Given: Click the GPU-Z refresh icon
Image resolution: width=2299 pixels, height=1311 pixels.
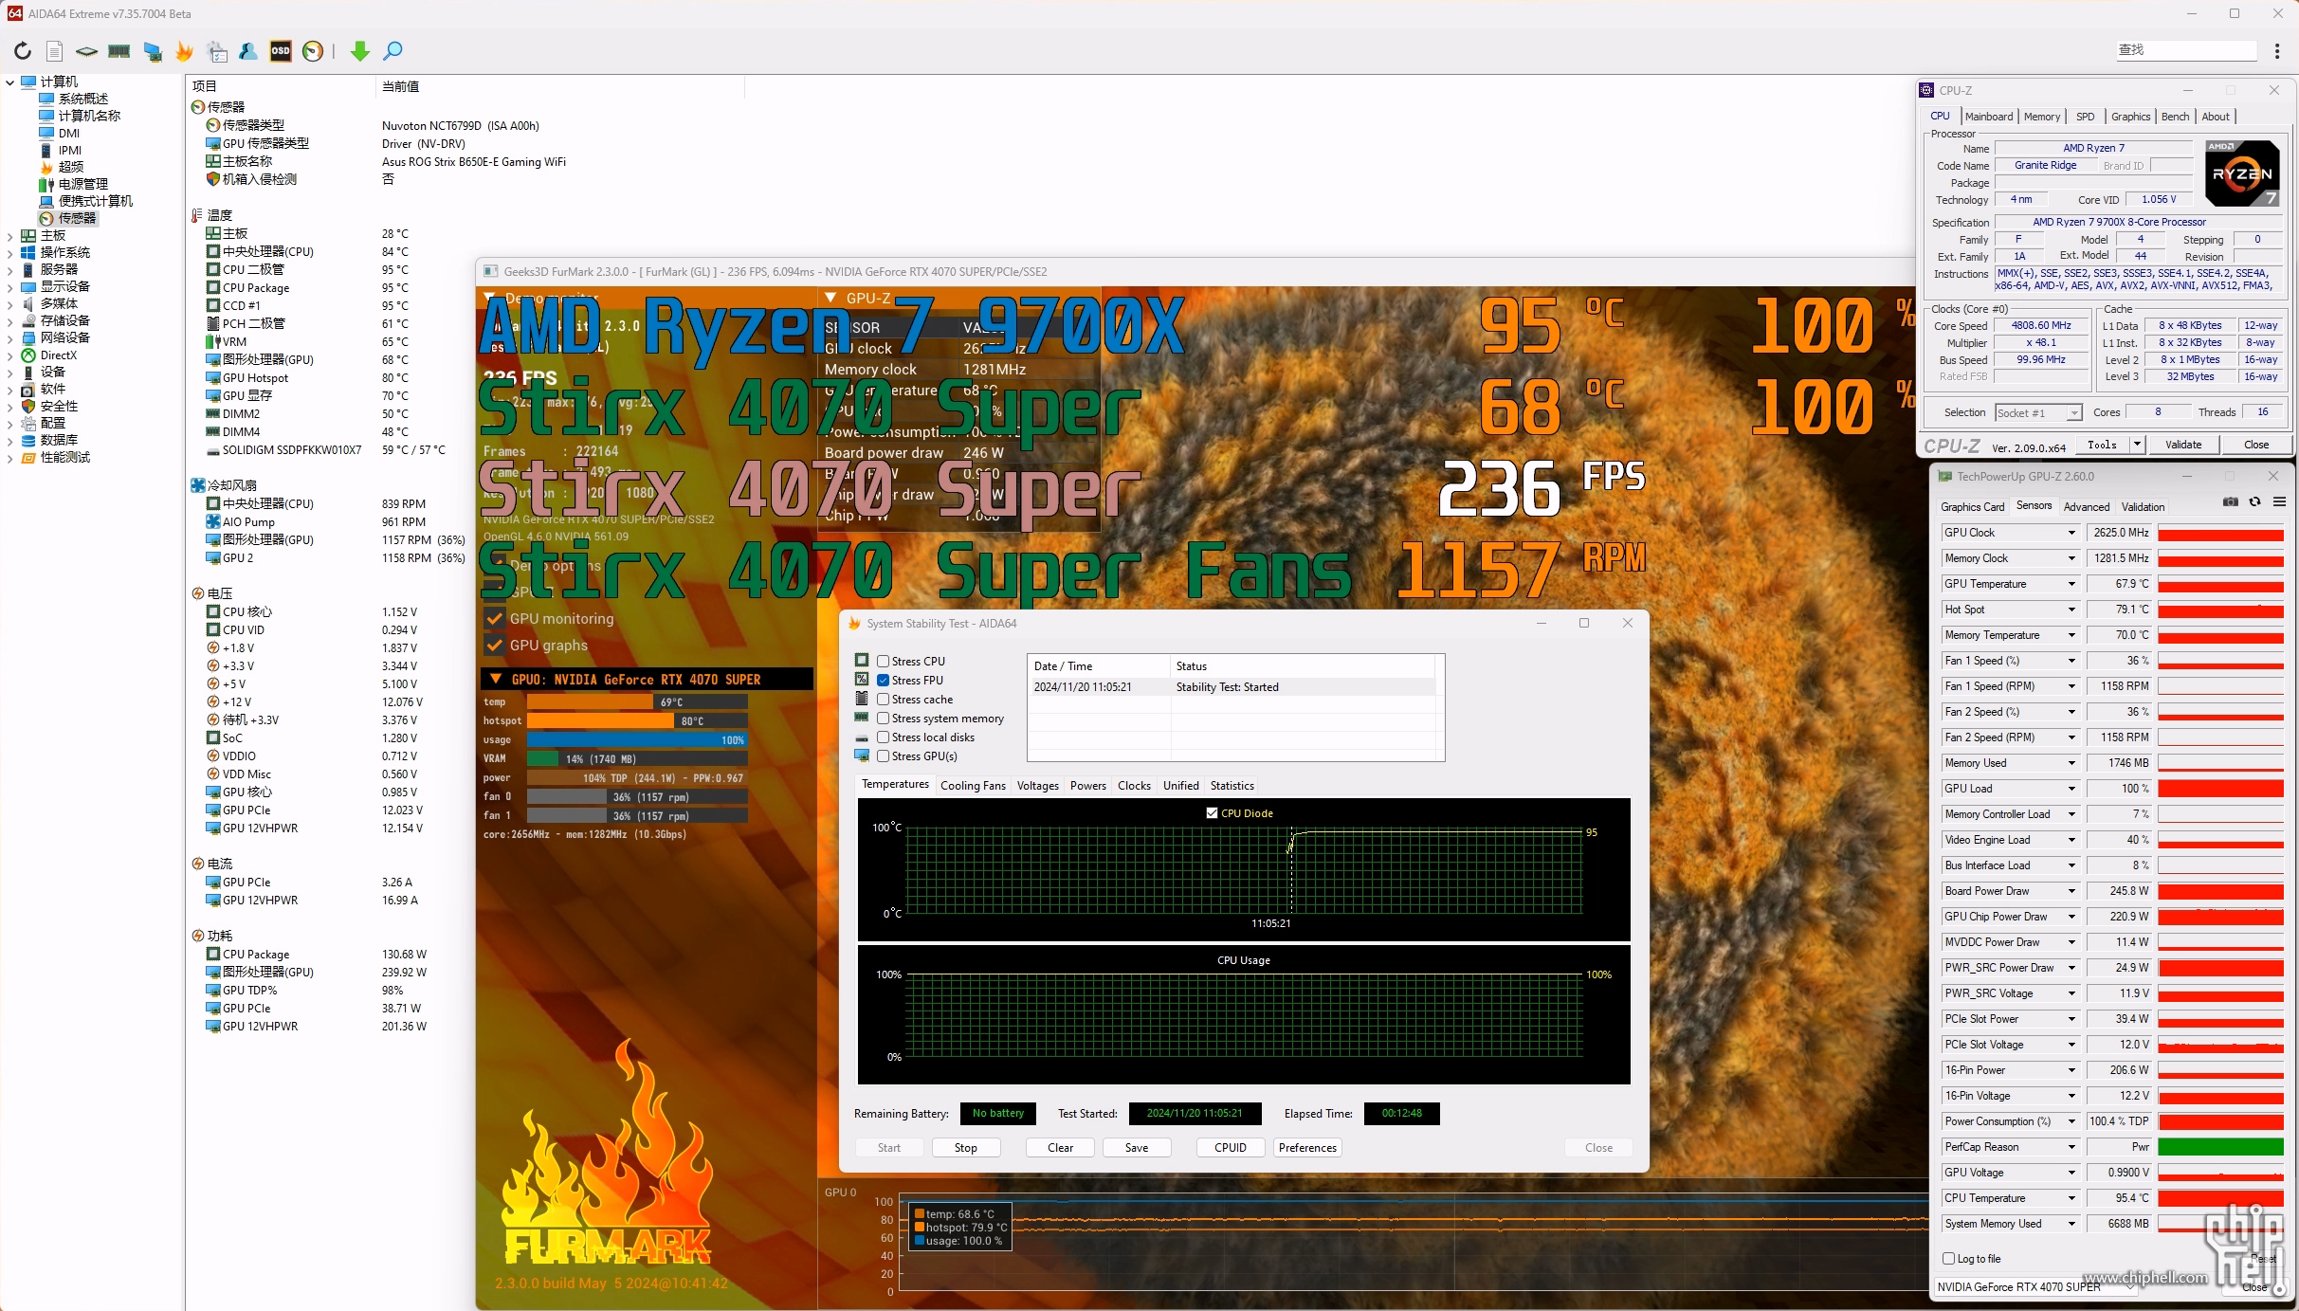Looking at the screenshot, I should click(x=2255, y=502).
